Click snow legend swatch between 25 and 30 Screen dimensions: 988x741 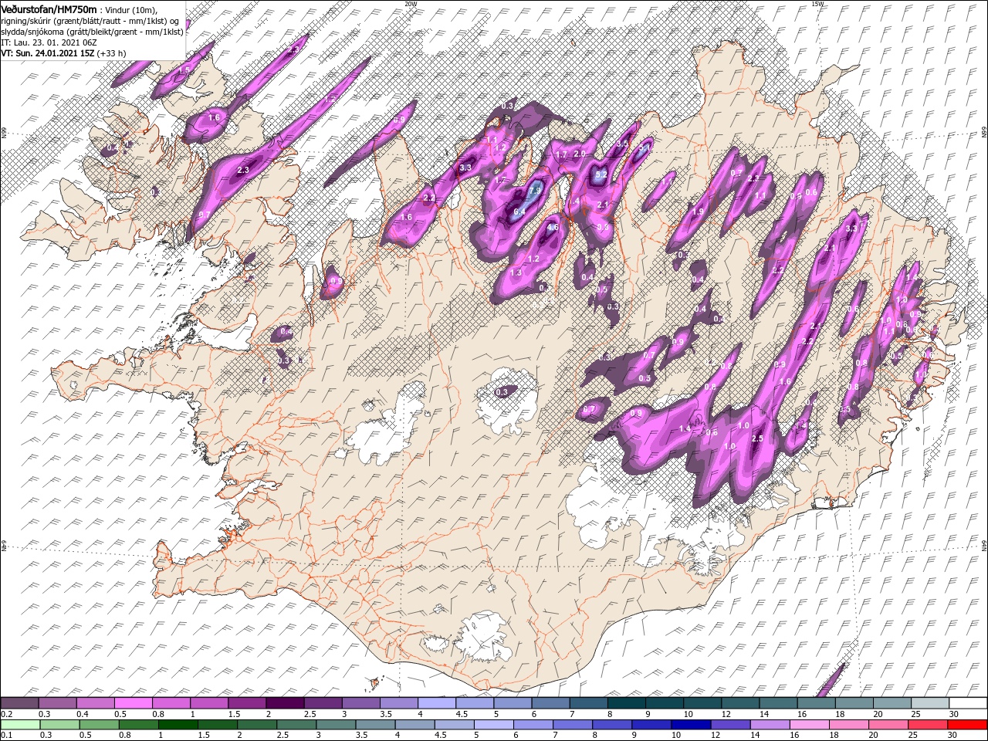[929, 702]
